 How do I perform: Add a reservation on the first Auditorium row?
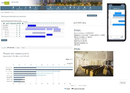19,26
